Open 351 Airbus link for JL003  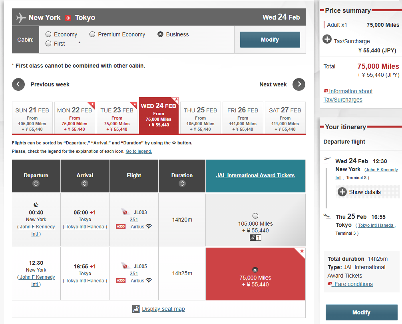(137, 223)
